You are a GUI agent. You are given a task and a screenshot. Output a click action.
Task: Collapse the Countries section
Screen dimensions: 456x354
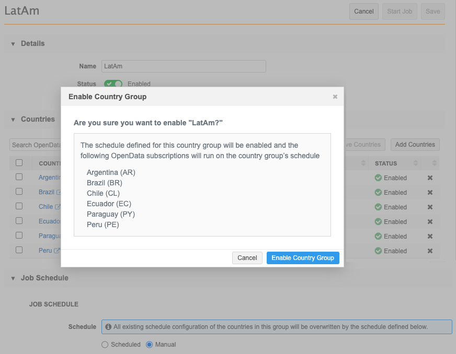click(13, 120)
